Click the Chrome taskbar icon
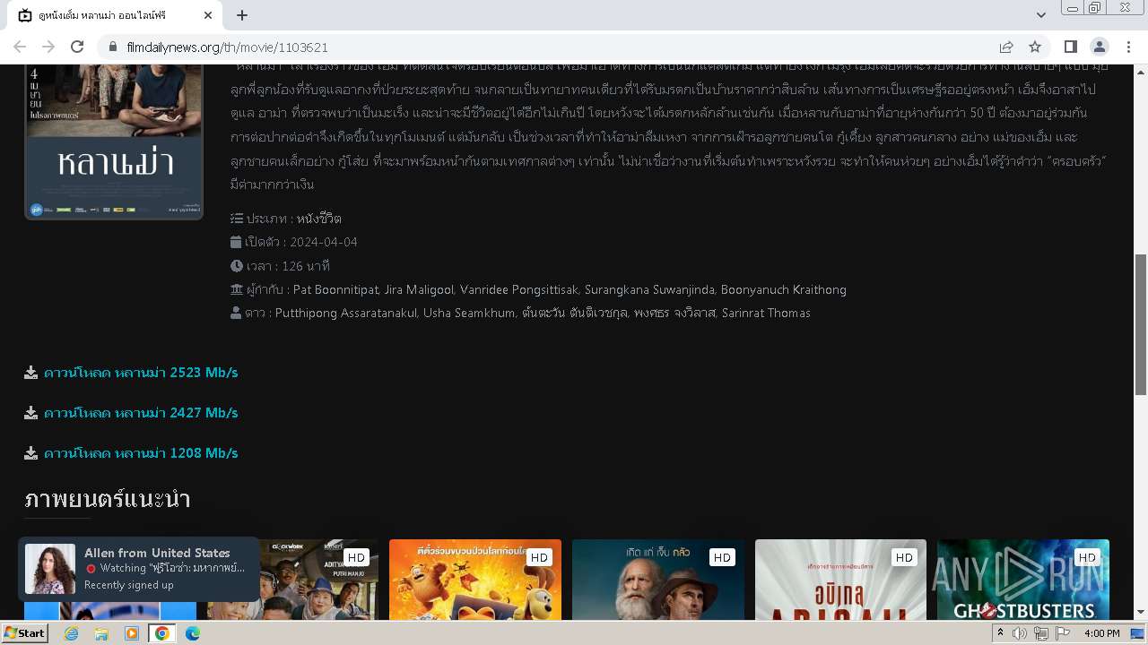1148x645 pixels. (162, 633)
